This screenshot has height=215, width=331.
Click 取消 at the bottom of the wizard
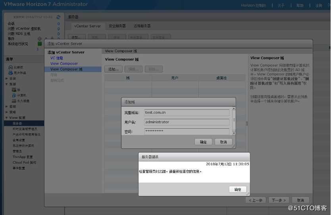300,200
